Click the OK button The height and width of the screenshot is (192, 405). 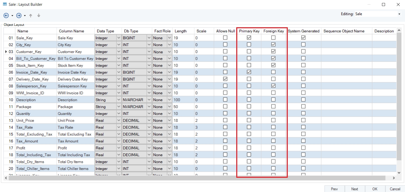click(375, 189)
